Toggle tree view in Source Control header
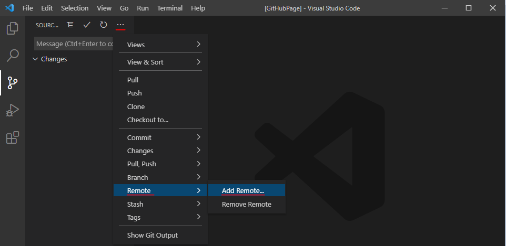This screenshot has height=246, width=506. pyautogui.click(x=70, y=25)
